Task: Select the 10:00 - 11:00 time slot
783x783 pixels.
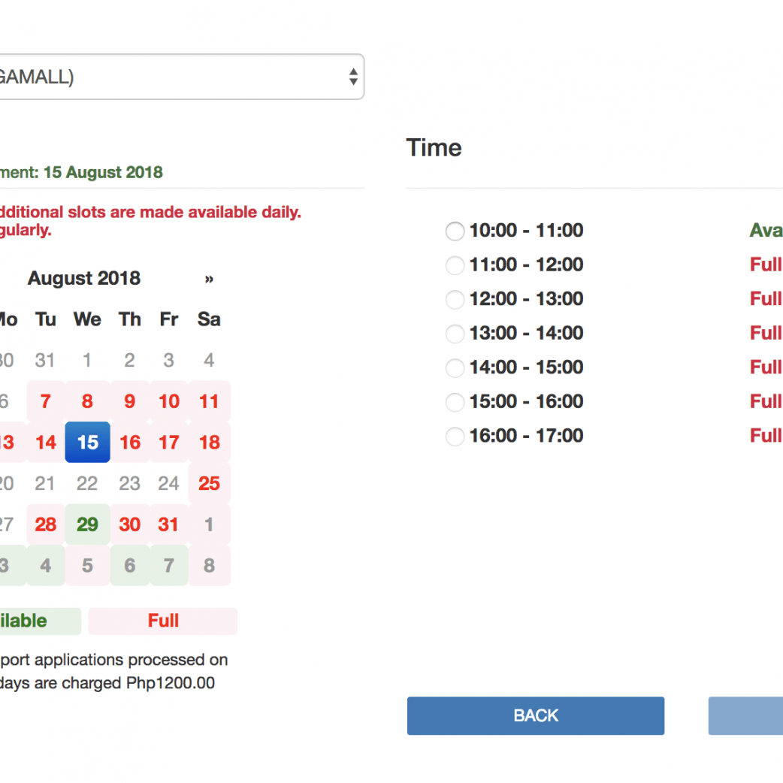Action: coord(455,231)
